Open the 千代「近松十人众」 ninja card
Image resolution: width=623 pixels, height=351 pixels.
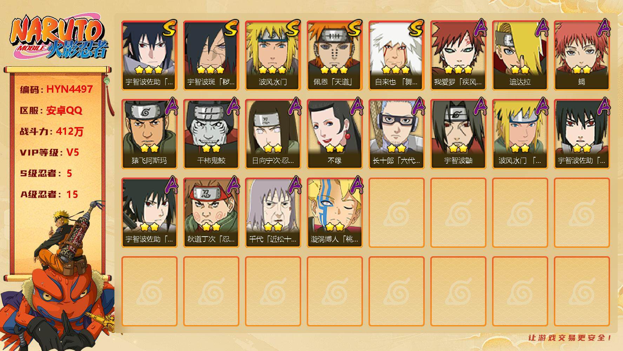(x=273, y=213)
